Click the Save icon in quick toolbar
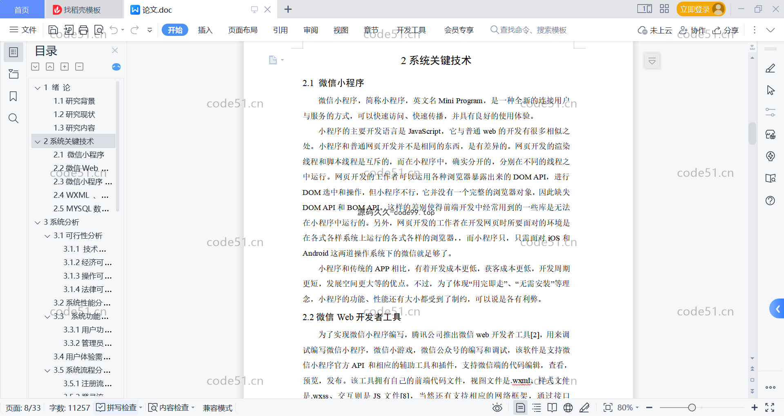784x416 pixels. pyautogui.click(x=53, y=30)
